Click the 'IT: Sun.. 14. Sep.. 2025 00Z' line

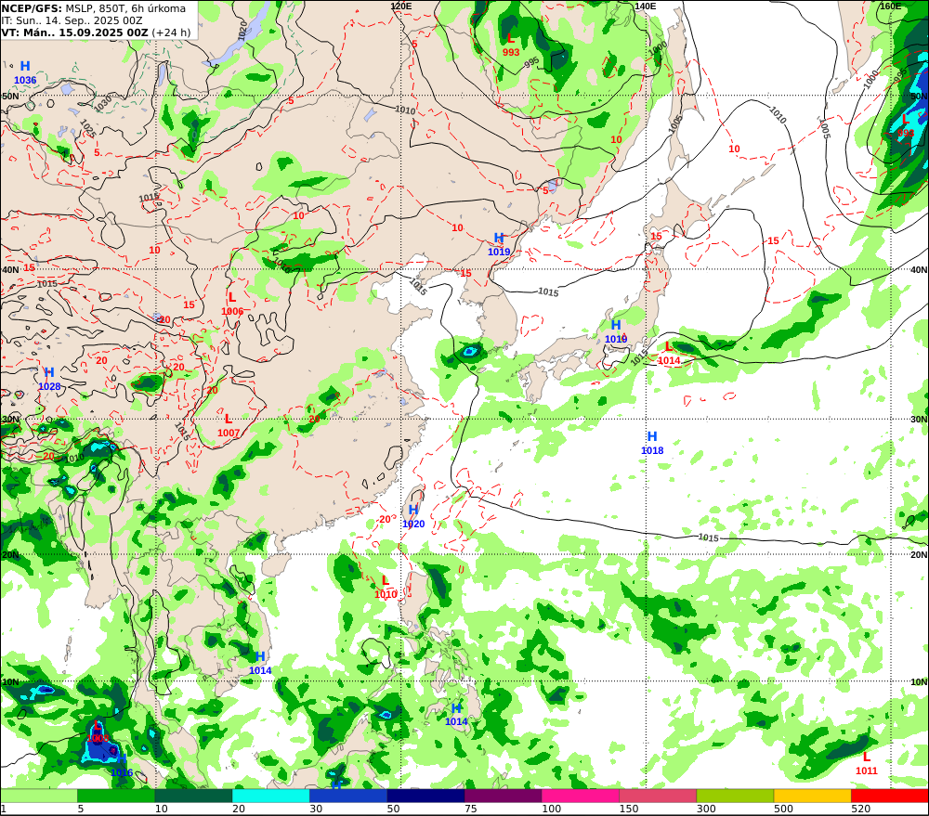(x=72, y=20)
